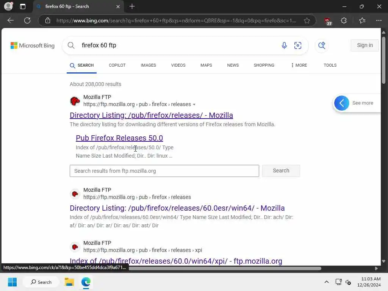Screen dimensions: 388x291
Task: Open the red extension with badge 27
Action: tap(328, 21)
